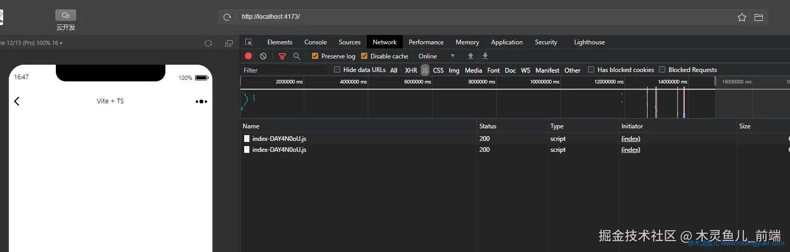Viewport: 790px width, 252px height.
Task: Filter requests by WS
Action: tap(525, 70)
